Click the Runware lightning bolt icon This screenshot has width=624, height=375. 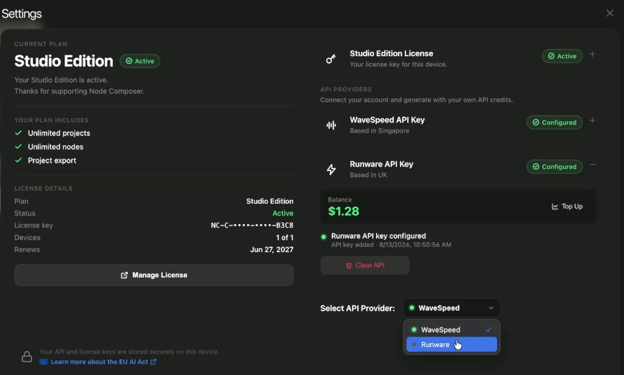pos(331,169)
